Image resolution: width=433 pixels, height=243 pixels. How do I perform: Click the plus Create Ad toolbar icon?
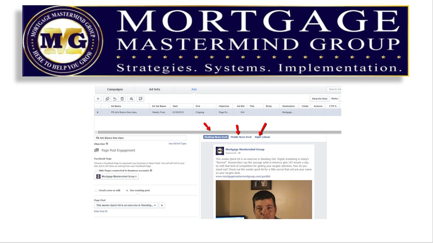tap(98, 99)
